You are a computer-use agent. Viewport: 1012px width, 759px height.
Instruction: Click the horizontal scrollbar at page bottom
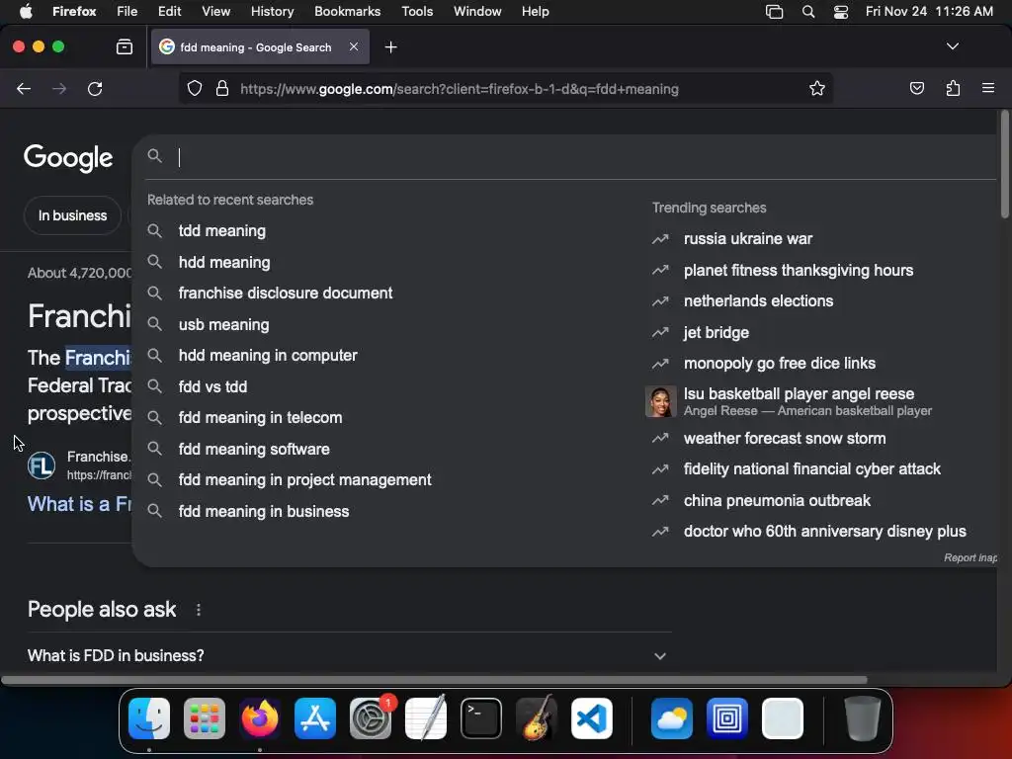click(434, 680)
